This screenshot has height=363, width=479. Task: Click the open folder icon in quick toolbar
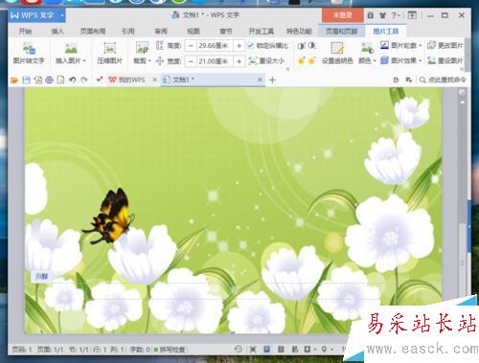[14, 79]
